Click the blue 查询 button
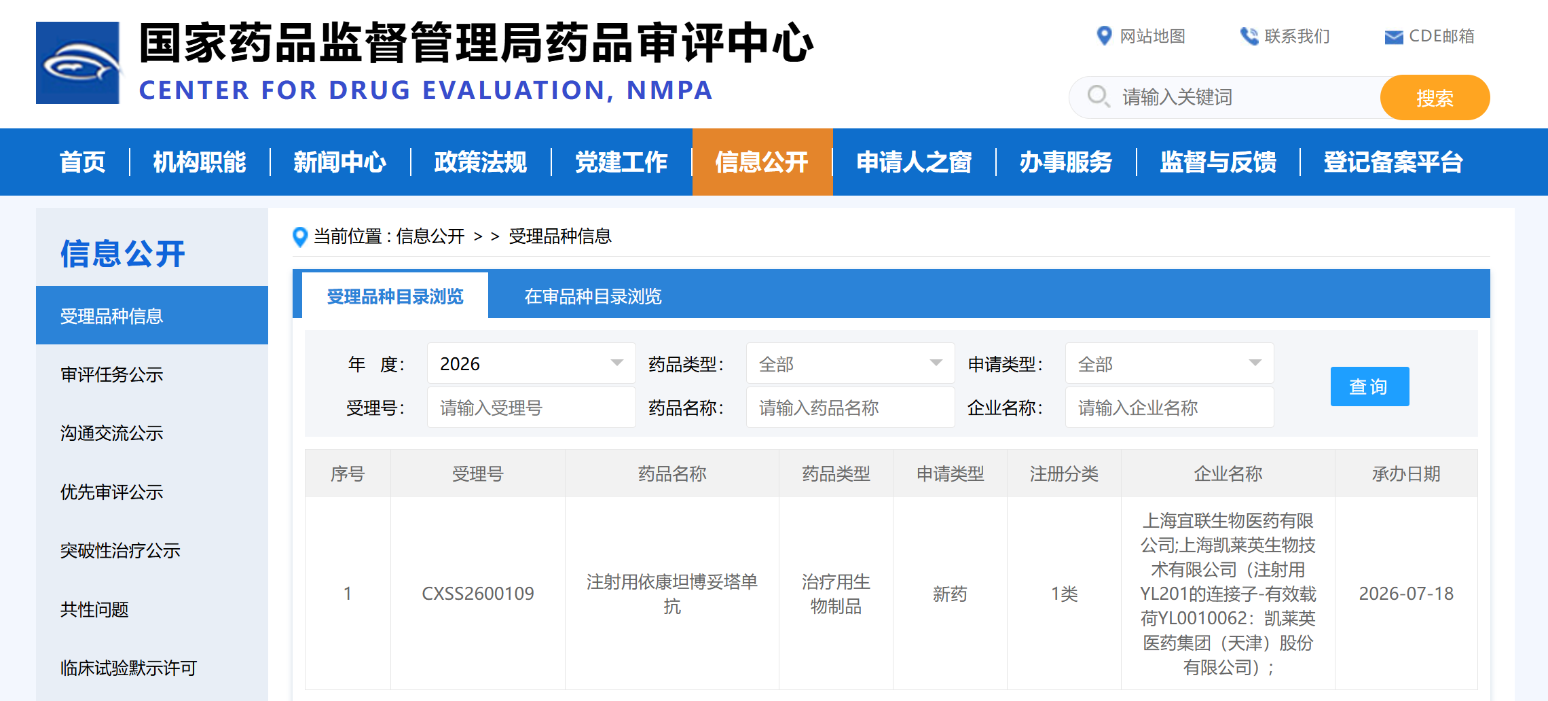1548x701 pixels. tap(1369, 387)
